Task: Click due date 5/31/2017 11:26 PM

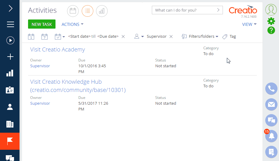Action: tap(93, 106)
